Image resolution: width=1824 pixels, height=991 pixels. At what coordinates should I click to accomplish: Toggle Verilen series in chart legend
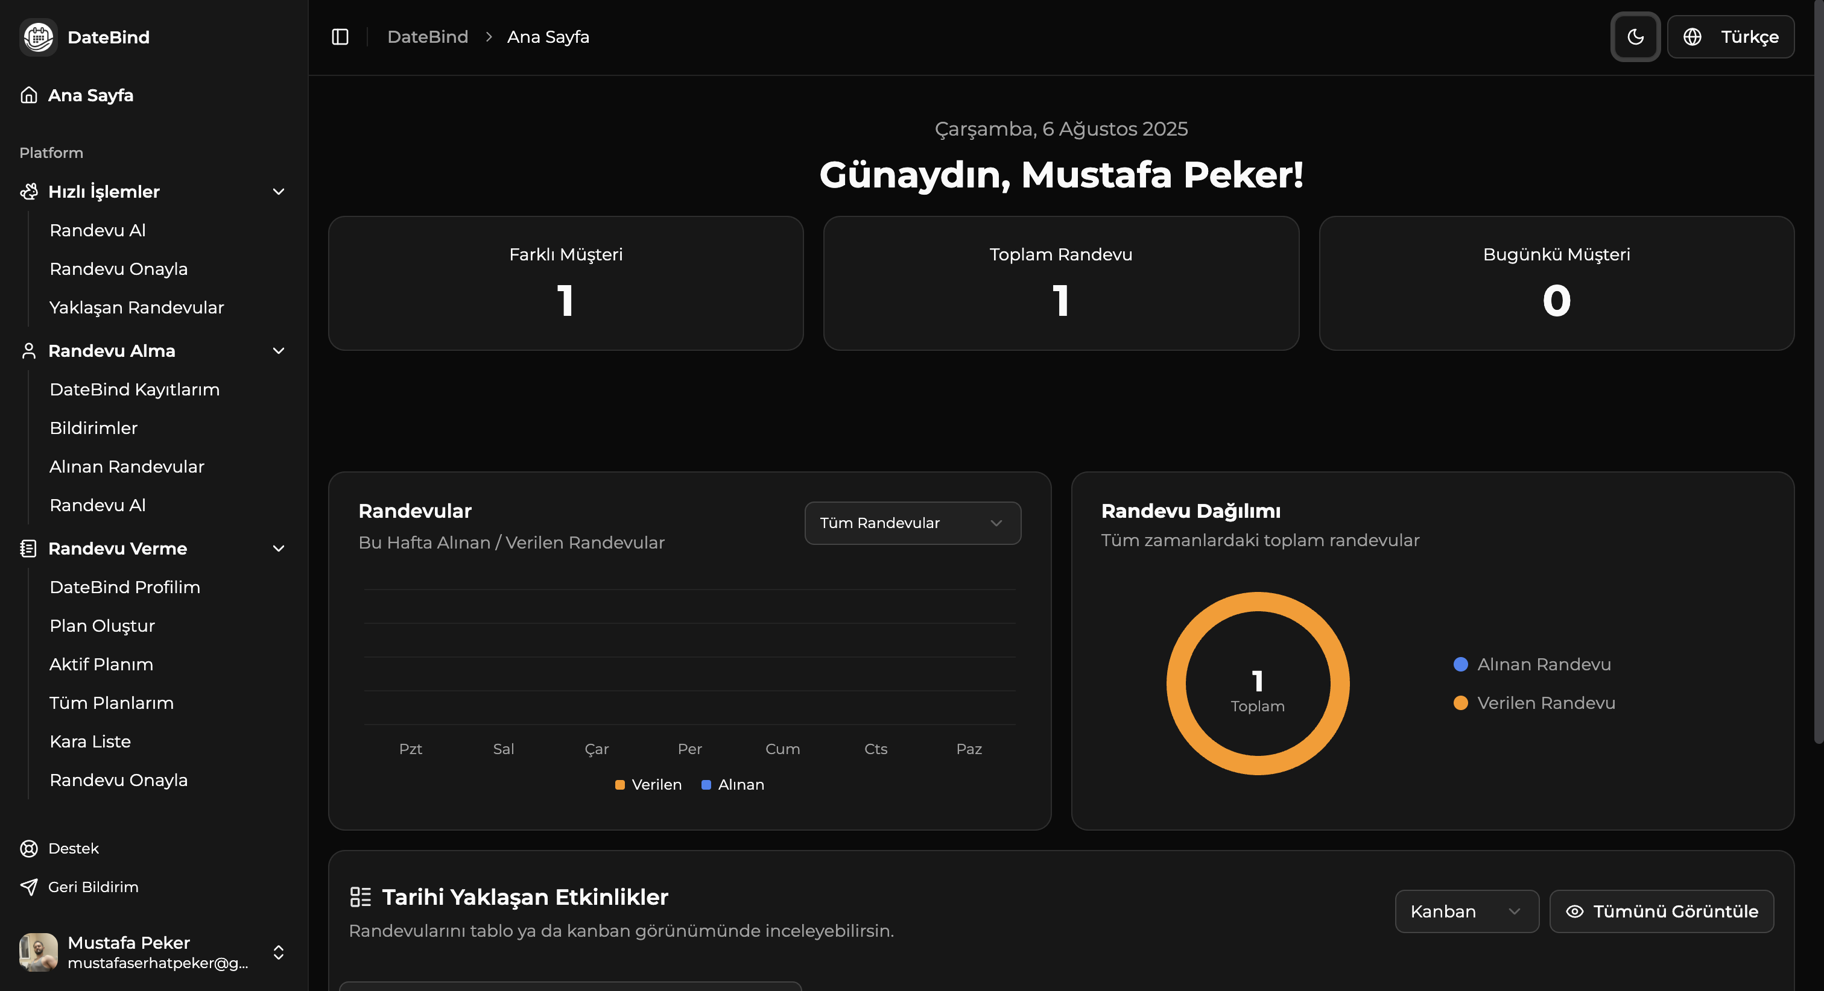(x=648, y=784)
